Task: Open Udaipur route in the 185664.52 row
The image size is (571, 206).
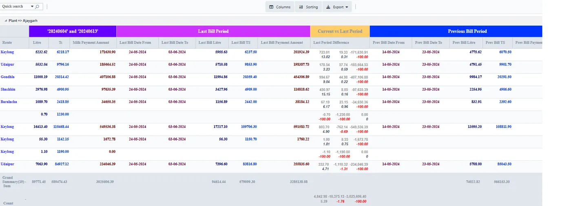Action: [x=7, y=64]
